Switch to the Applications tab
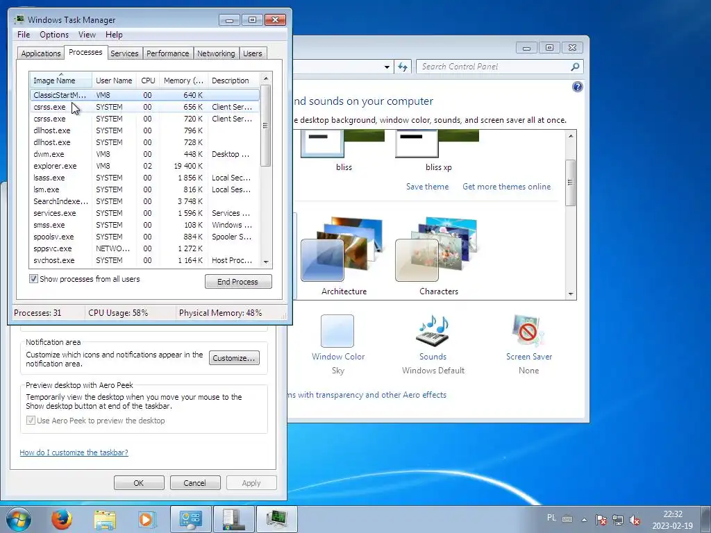The image size is (711, 533). coord(41,53)
